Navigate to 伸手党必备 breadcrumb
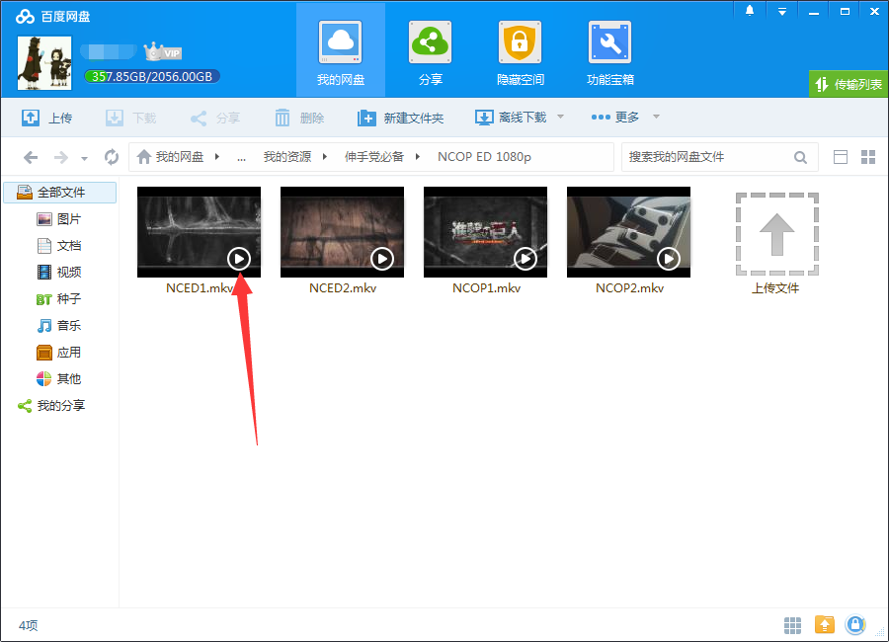The width and height of the screenshot is (889, 642). point(374,156)
